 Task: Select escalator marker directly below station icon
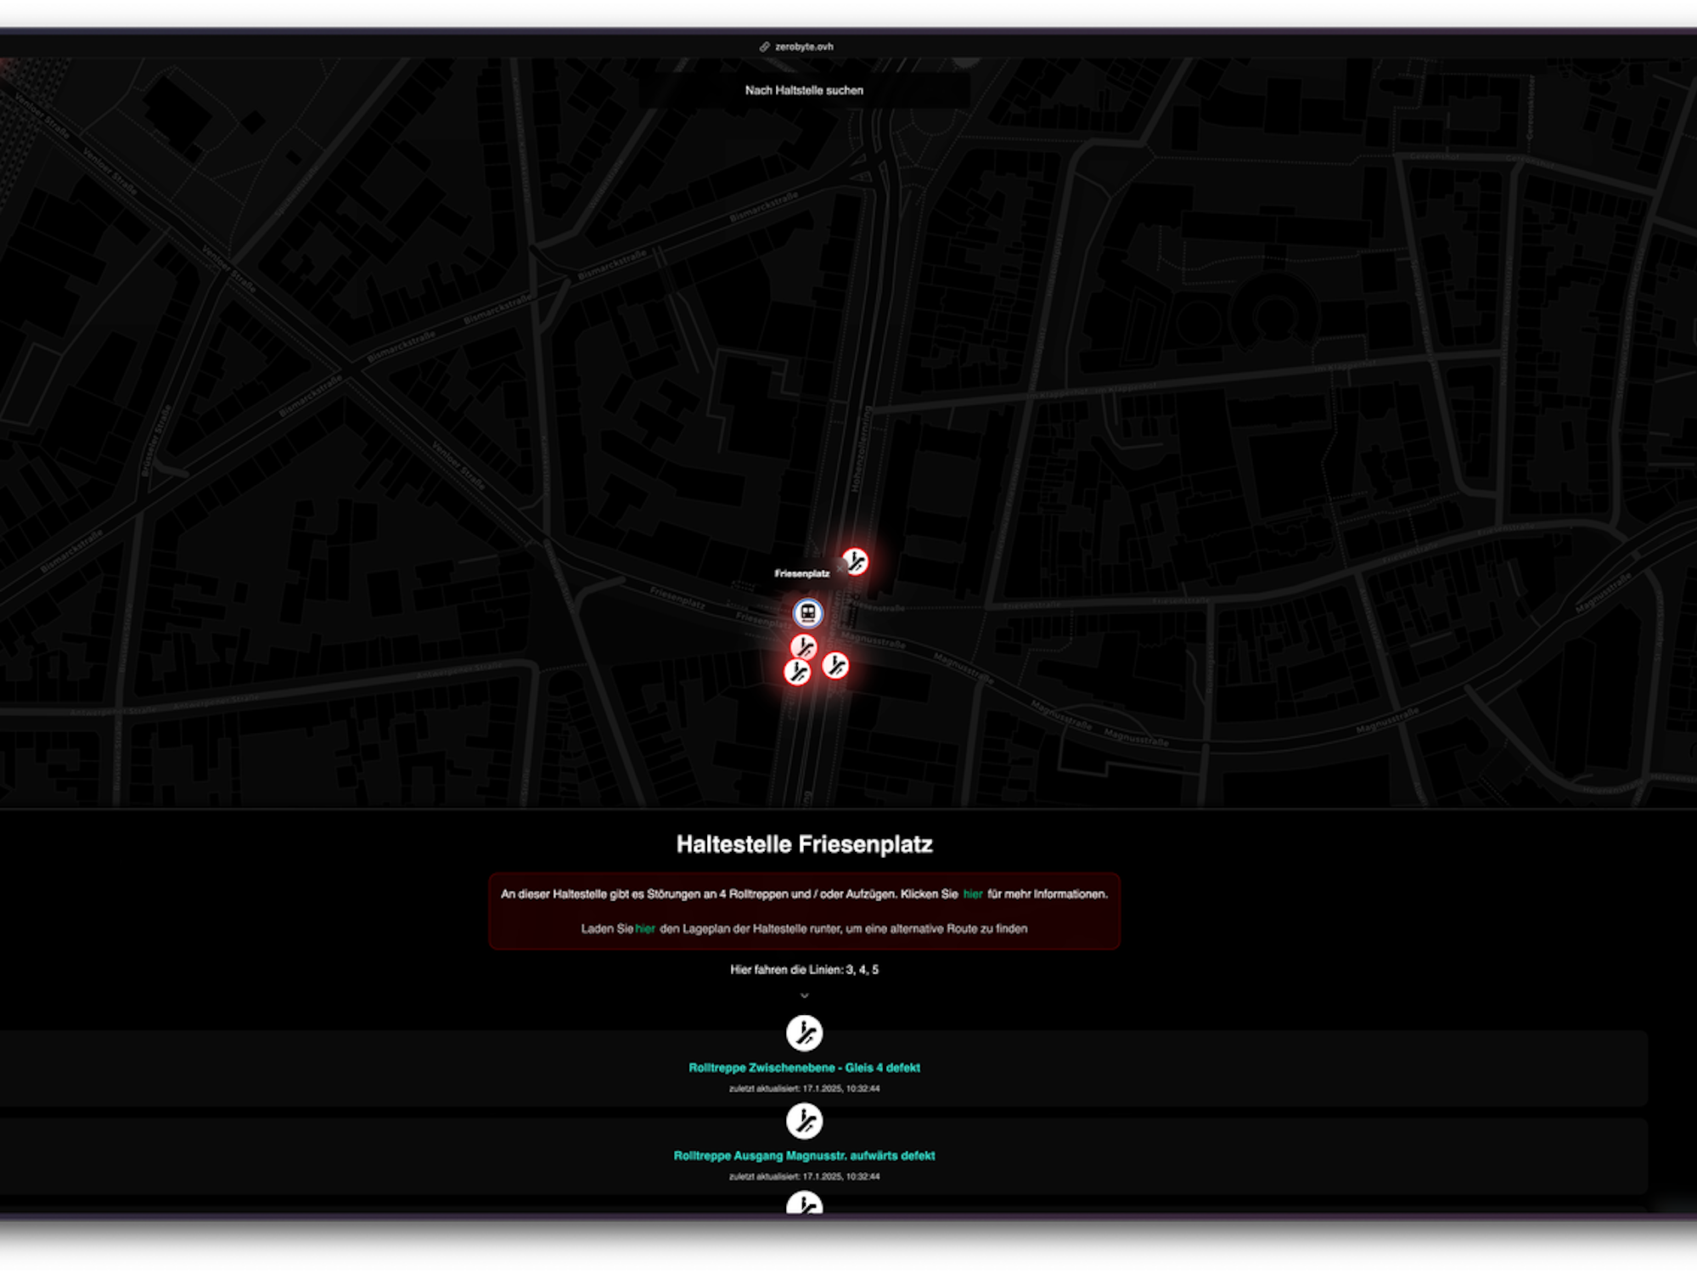(803, 647)
